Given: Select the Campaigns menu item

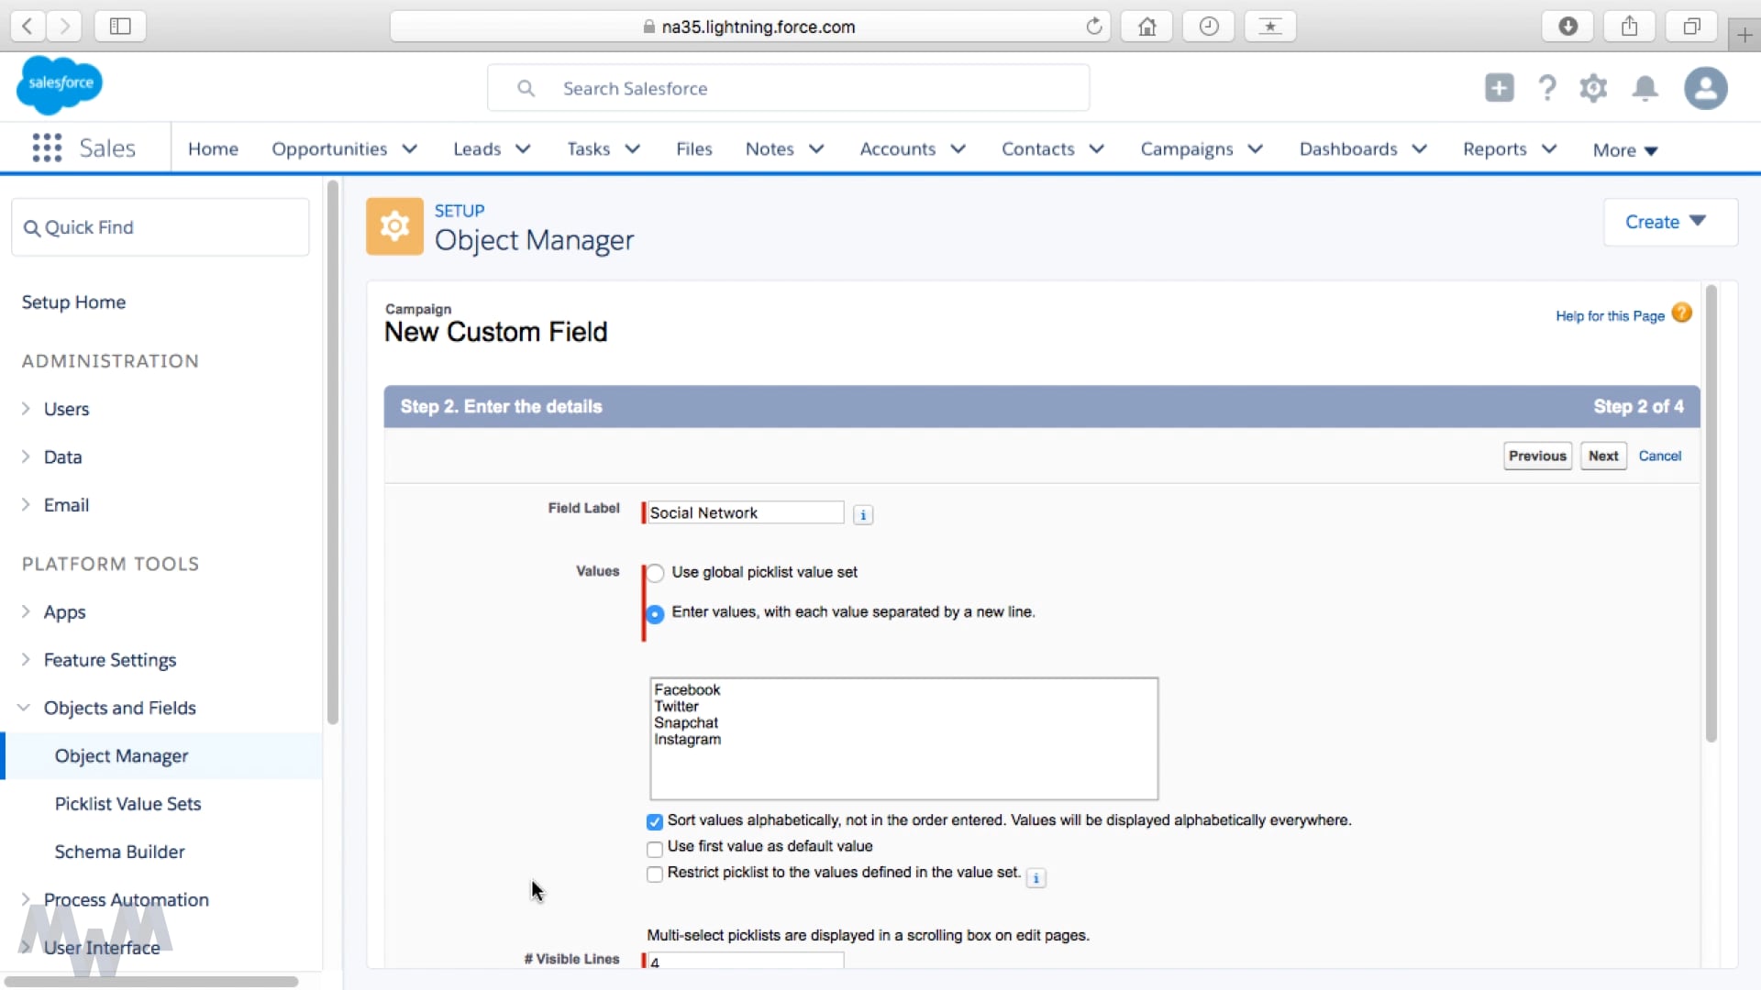Looking at the screenshot, I should point(1187,148).
